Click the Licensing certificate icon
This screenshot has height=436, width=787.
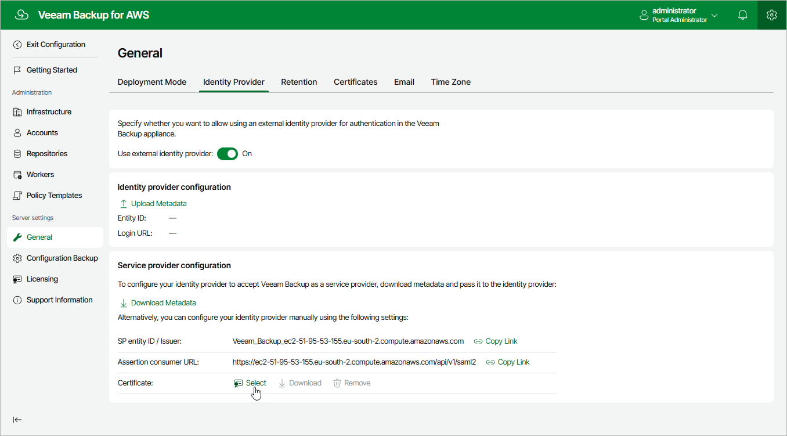(x=17, y=279)
